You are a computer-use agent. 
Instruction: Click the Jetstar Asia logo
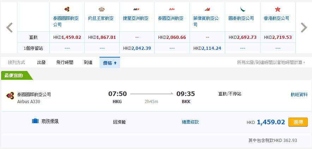pos(137,10)
